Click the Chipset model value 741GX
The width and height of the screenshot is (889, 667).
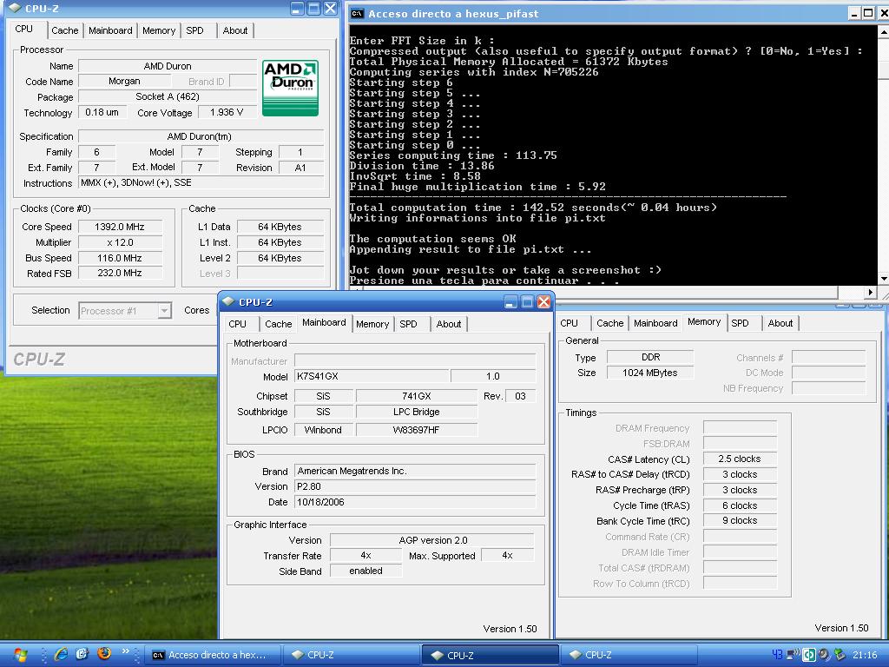click(417, 396)
